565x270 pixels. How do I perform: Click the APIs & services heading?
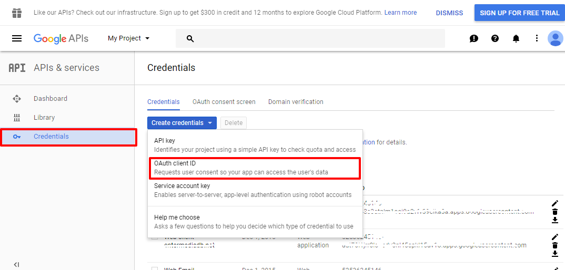[x=66, y=68]
